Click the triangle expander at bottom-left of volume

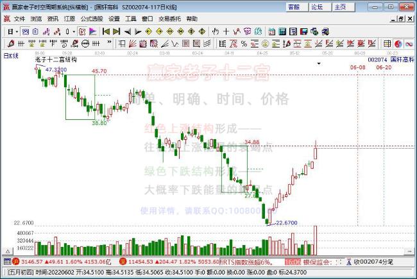tap(8, 251)
